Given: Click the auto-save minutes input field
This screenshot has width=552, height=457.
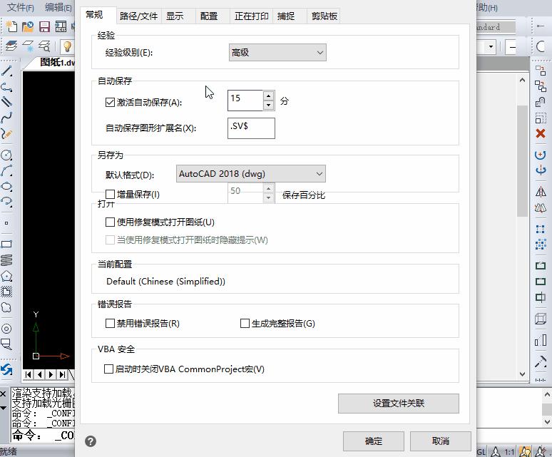Looking at the screenshot, I should [x=245, y=101].
